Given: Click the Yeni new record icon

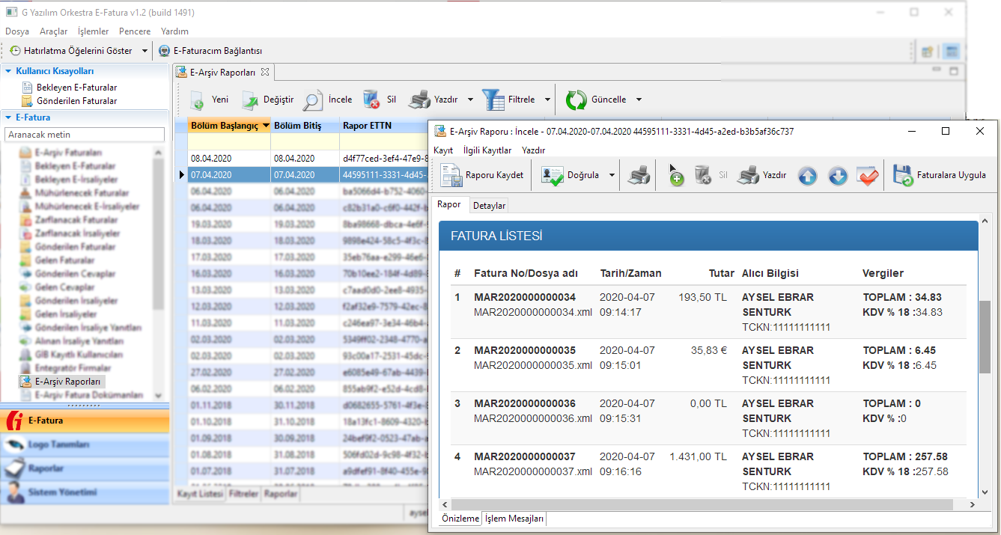Looking at the screenshot, I should tap(198, 100).
